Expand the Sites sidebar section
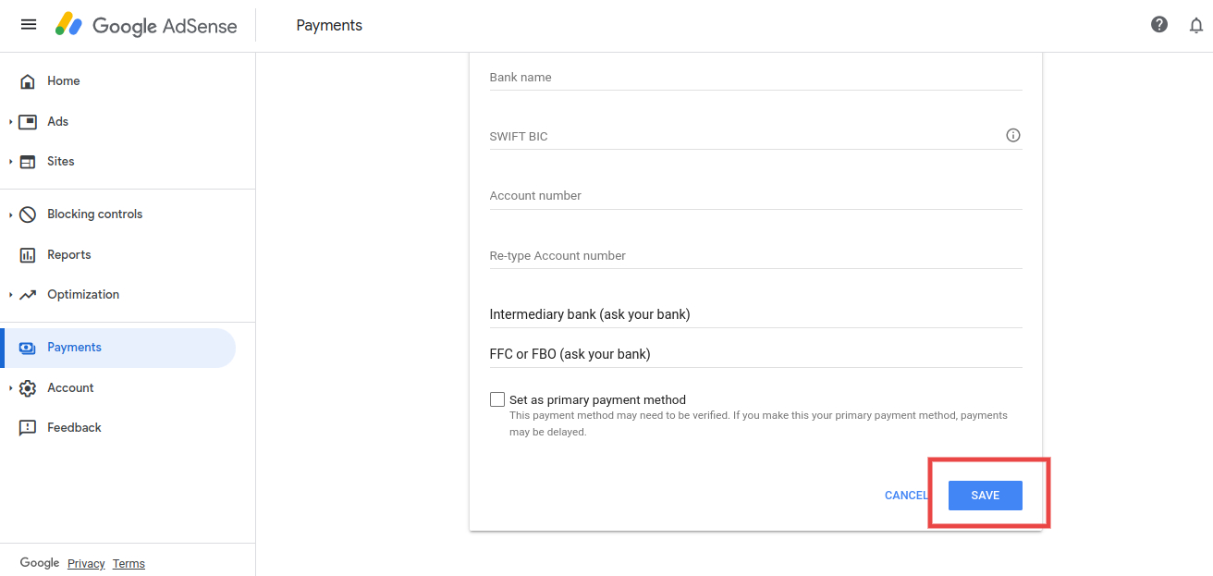Viewport: 1213px width, 576px height. point(11,162)
